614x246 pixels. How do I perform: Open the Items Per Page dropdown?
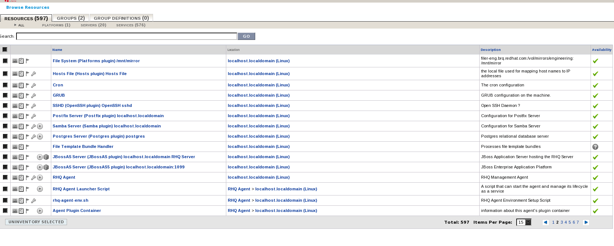tap(524, 222)
